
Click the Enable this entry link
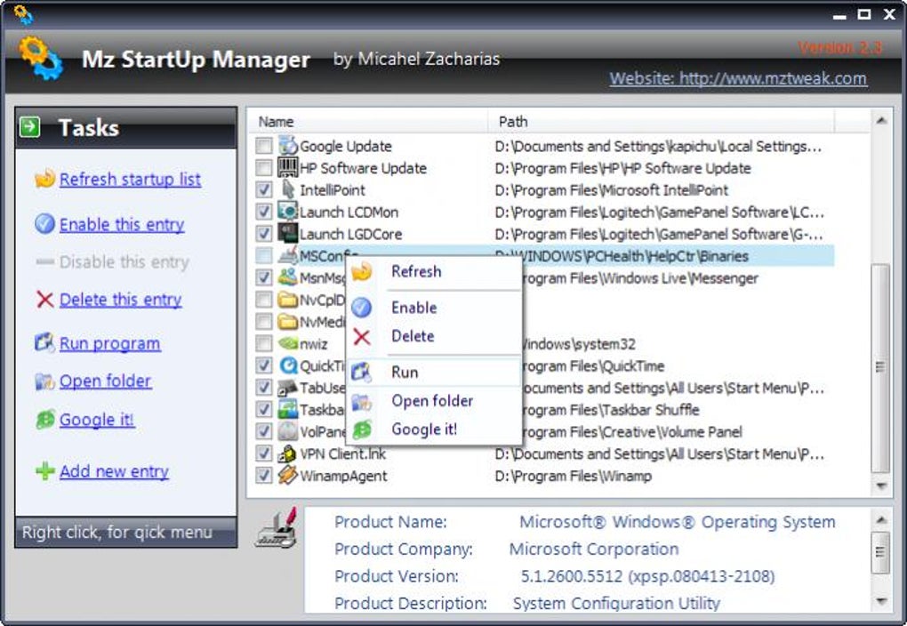(x=121, y=224)
